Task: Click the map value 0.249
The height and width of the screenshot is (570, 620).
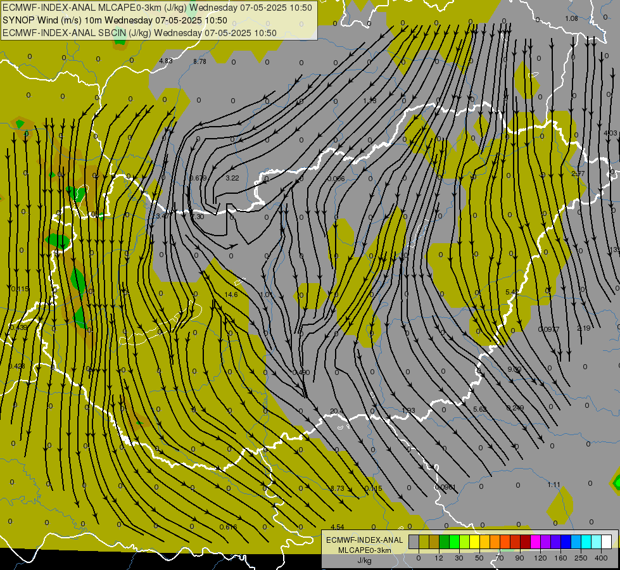Action: tap(516, 408)
